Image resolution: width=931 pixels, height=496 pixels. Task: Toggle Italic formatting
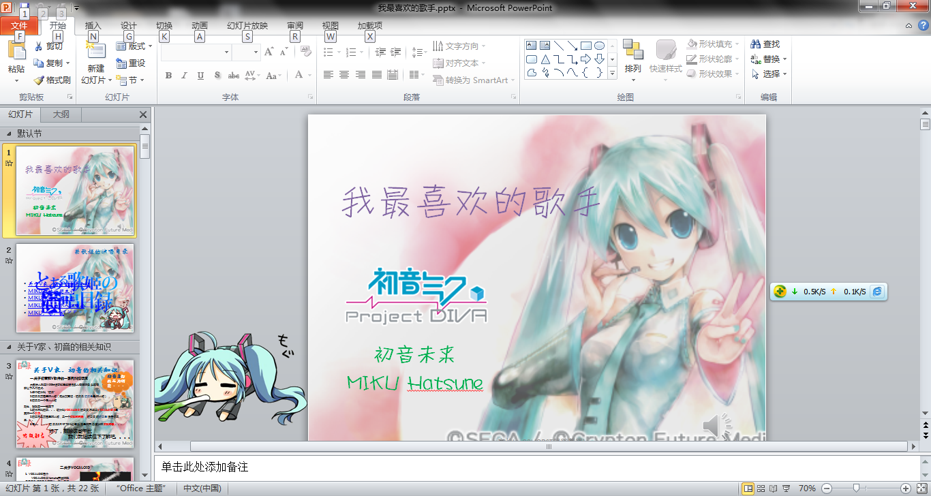(x=184, y=75)
